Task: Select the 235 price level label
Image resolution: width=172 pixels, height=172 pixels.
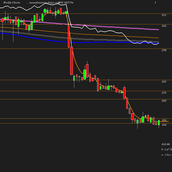Action: click(164, 82)
